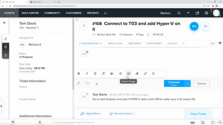Viewport: 223px width, 125px height.
Task: Open the history clock icon in sidebar
Action: point(6,55)
